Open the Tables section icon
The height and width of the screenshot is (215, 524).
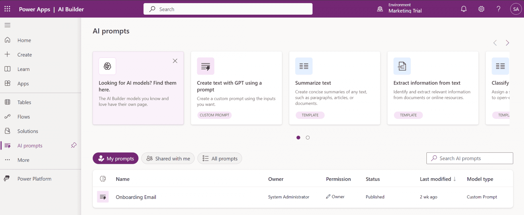coord(7,102)
